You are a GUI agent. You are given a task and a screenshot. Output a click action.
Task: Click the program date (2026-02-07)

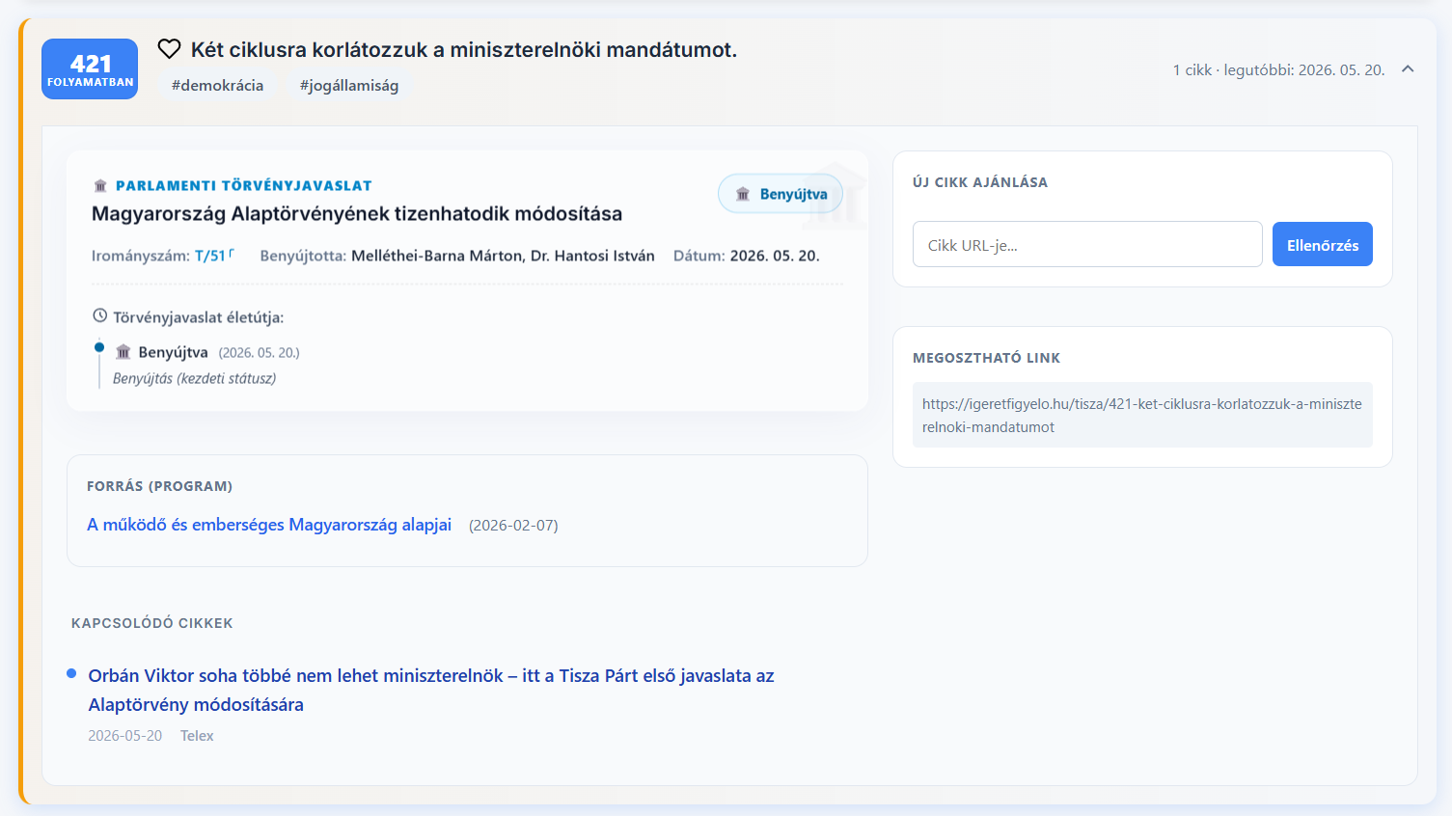(x=513, y=526)
